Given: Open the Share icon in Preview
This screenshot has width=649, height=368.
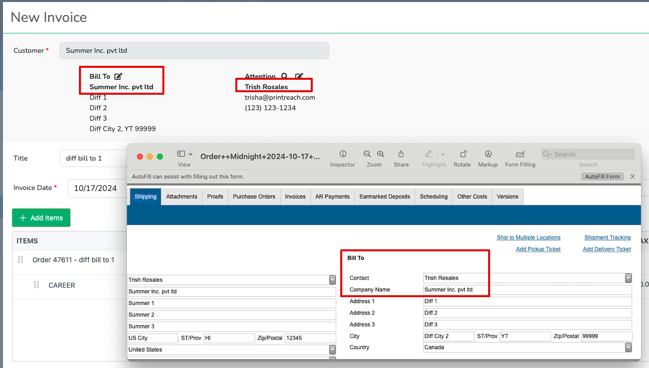Looking at the screenshot, I should (x=401, y=154).
